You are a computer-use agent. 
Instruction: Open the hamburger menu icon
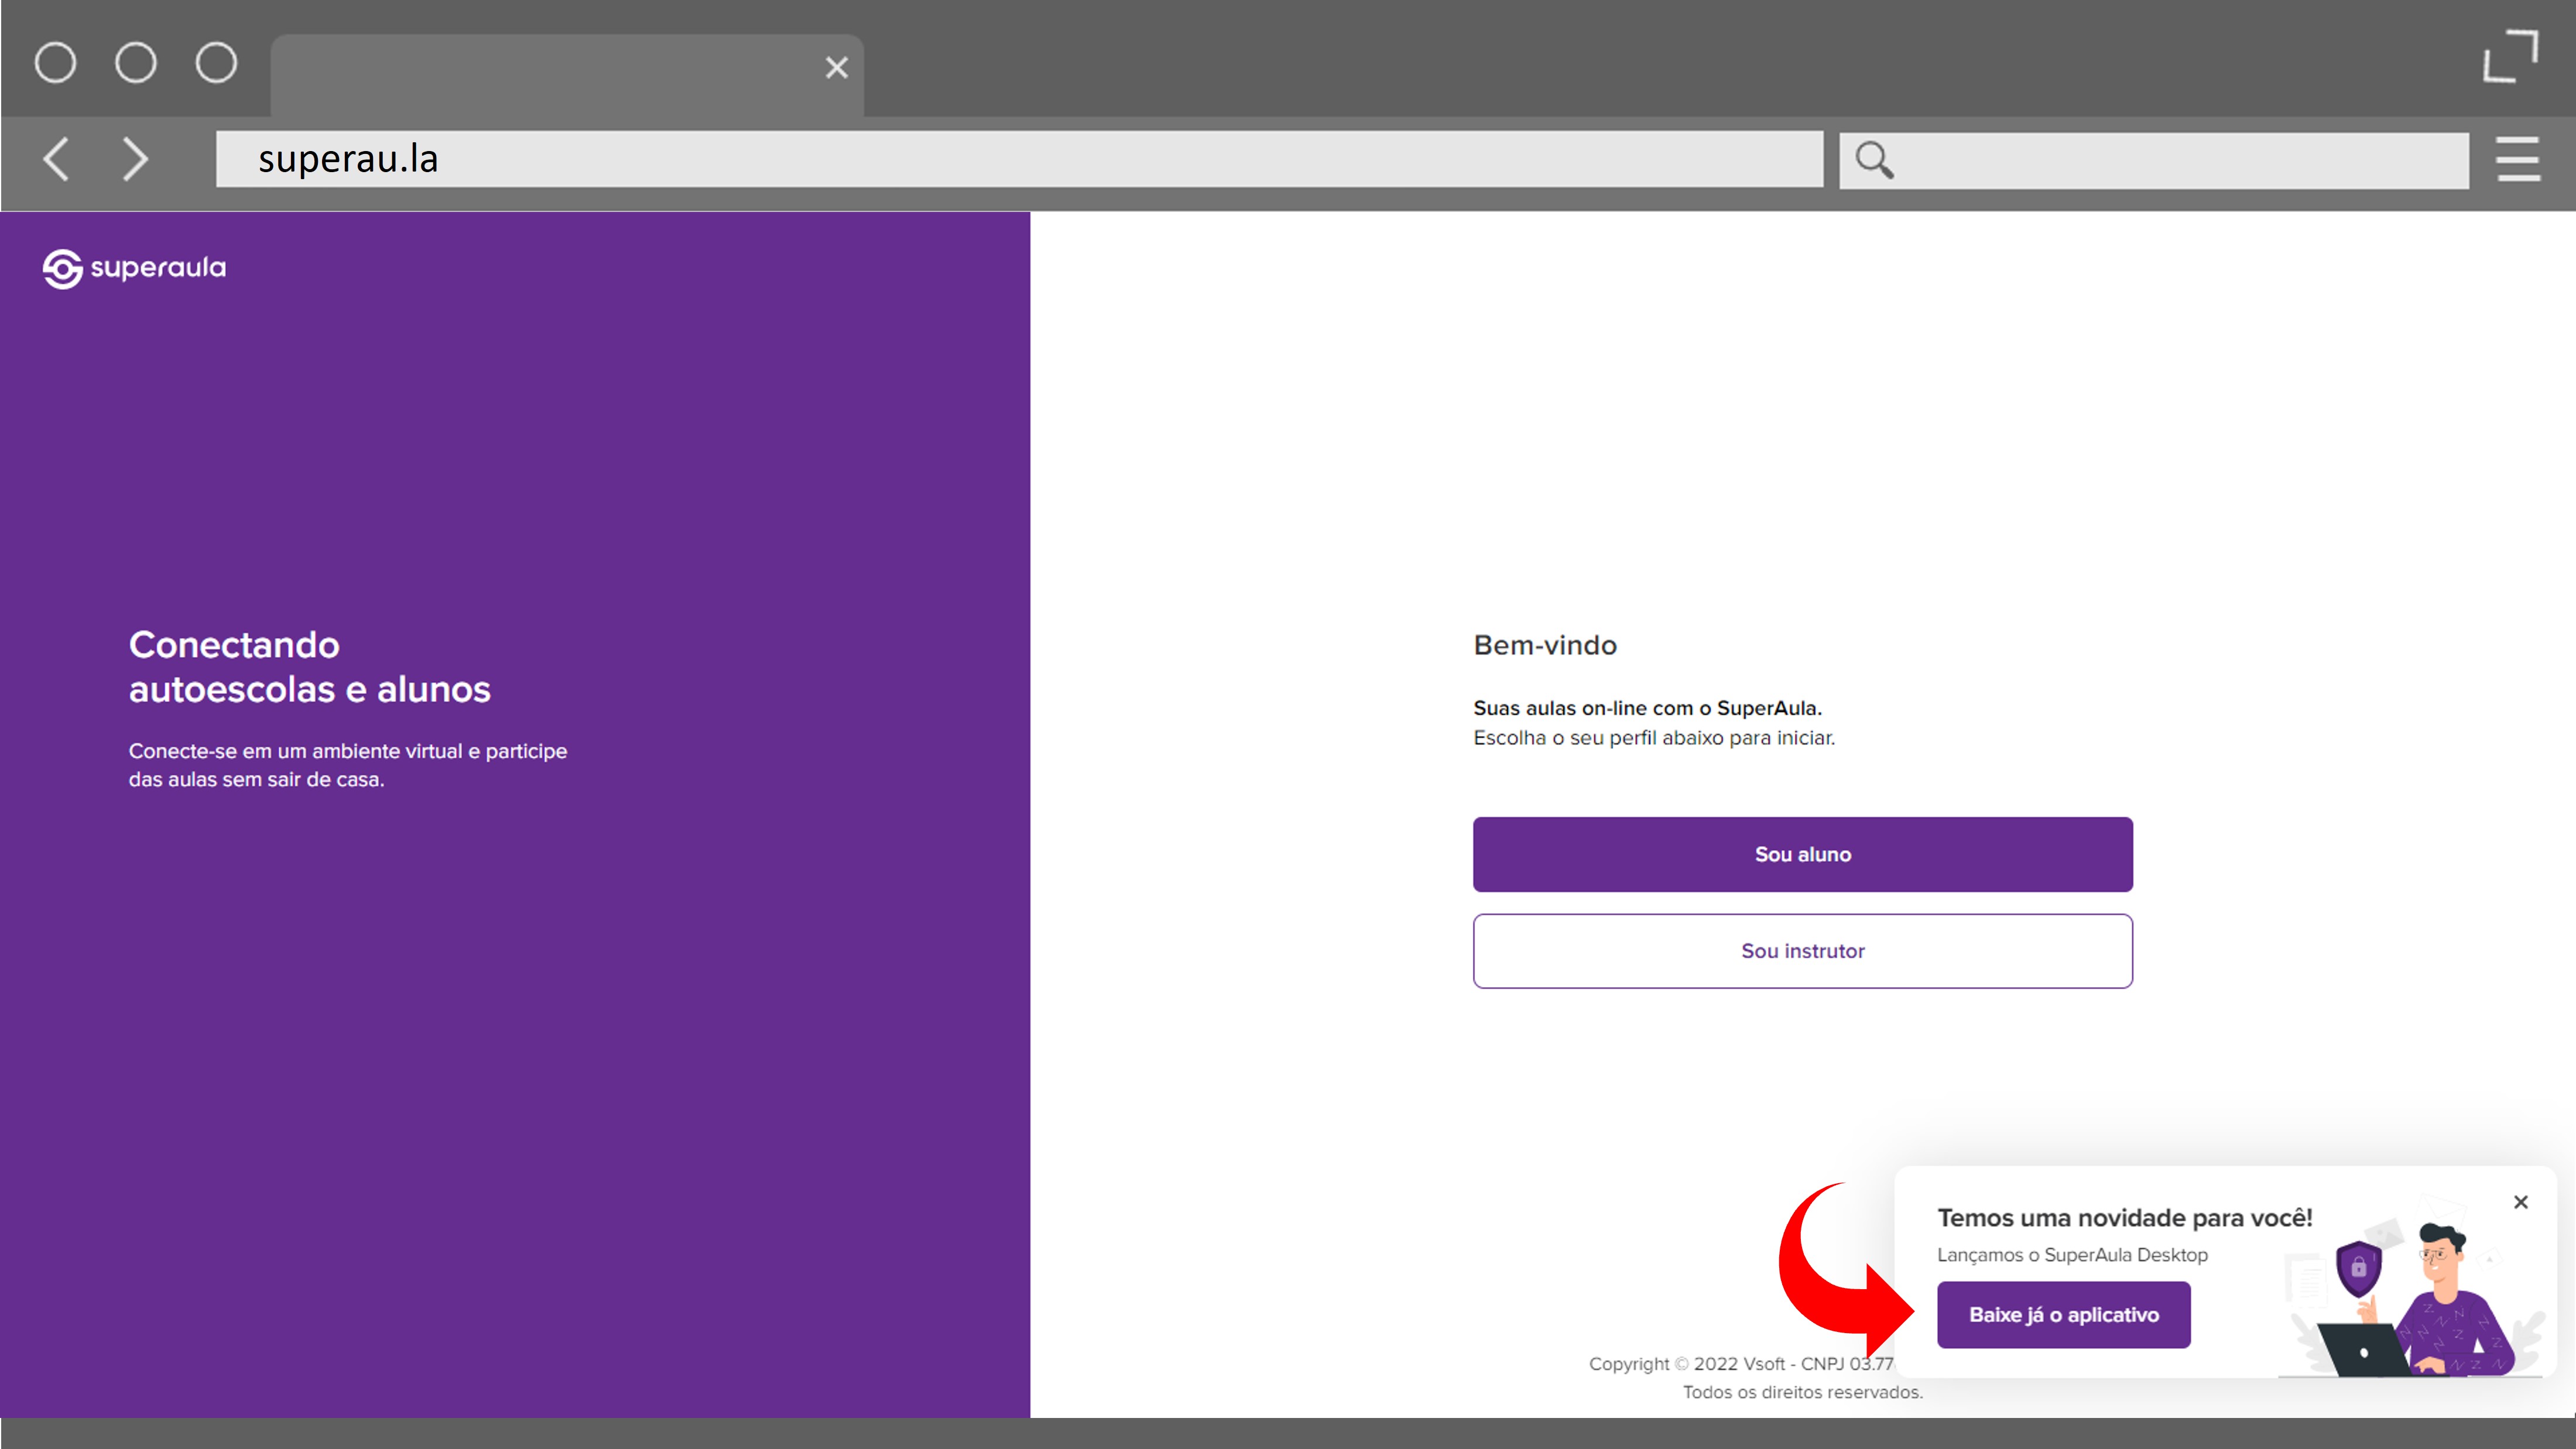click(x=2517, y=159)
